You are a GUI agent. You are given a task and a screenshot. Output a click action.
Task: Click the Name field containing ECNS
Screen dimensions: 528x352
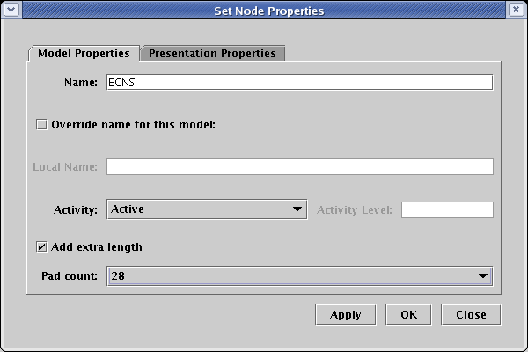[299, 83]
